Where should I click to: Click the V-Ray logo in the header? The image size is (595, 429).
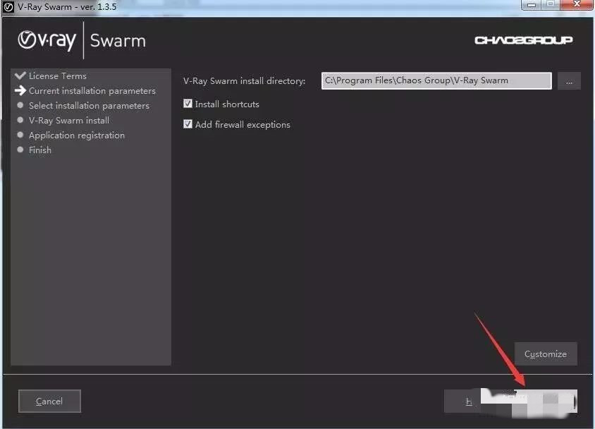tap(47, 40)
